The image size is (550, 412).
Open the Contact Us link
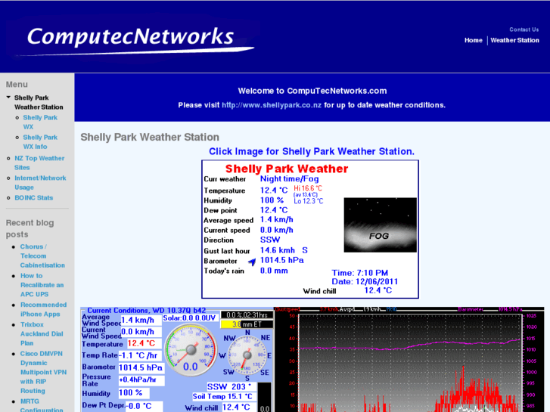[524, 29]
